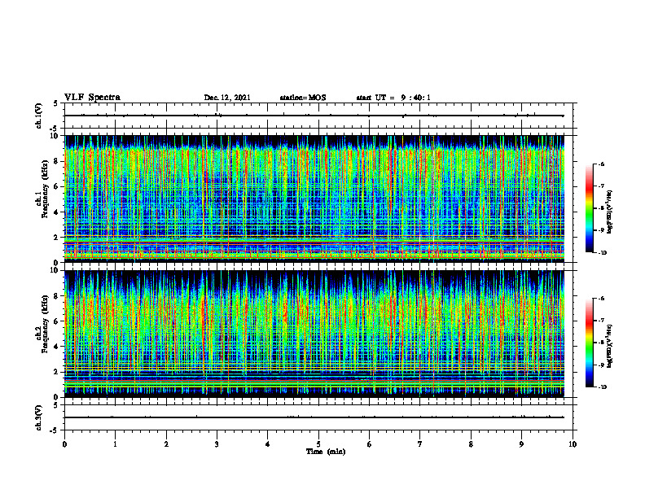Click the ch.1 spectrogram panel
Screen dimensions: 645x498
click(314, 199)
